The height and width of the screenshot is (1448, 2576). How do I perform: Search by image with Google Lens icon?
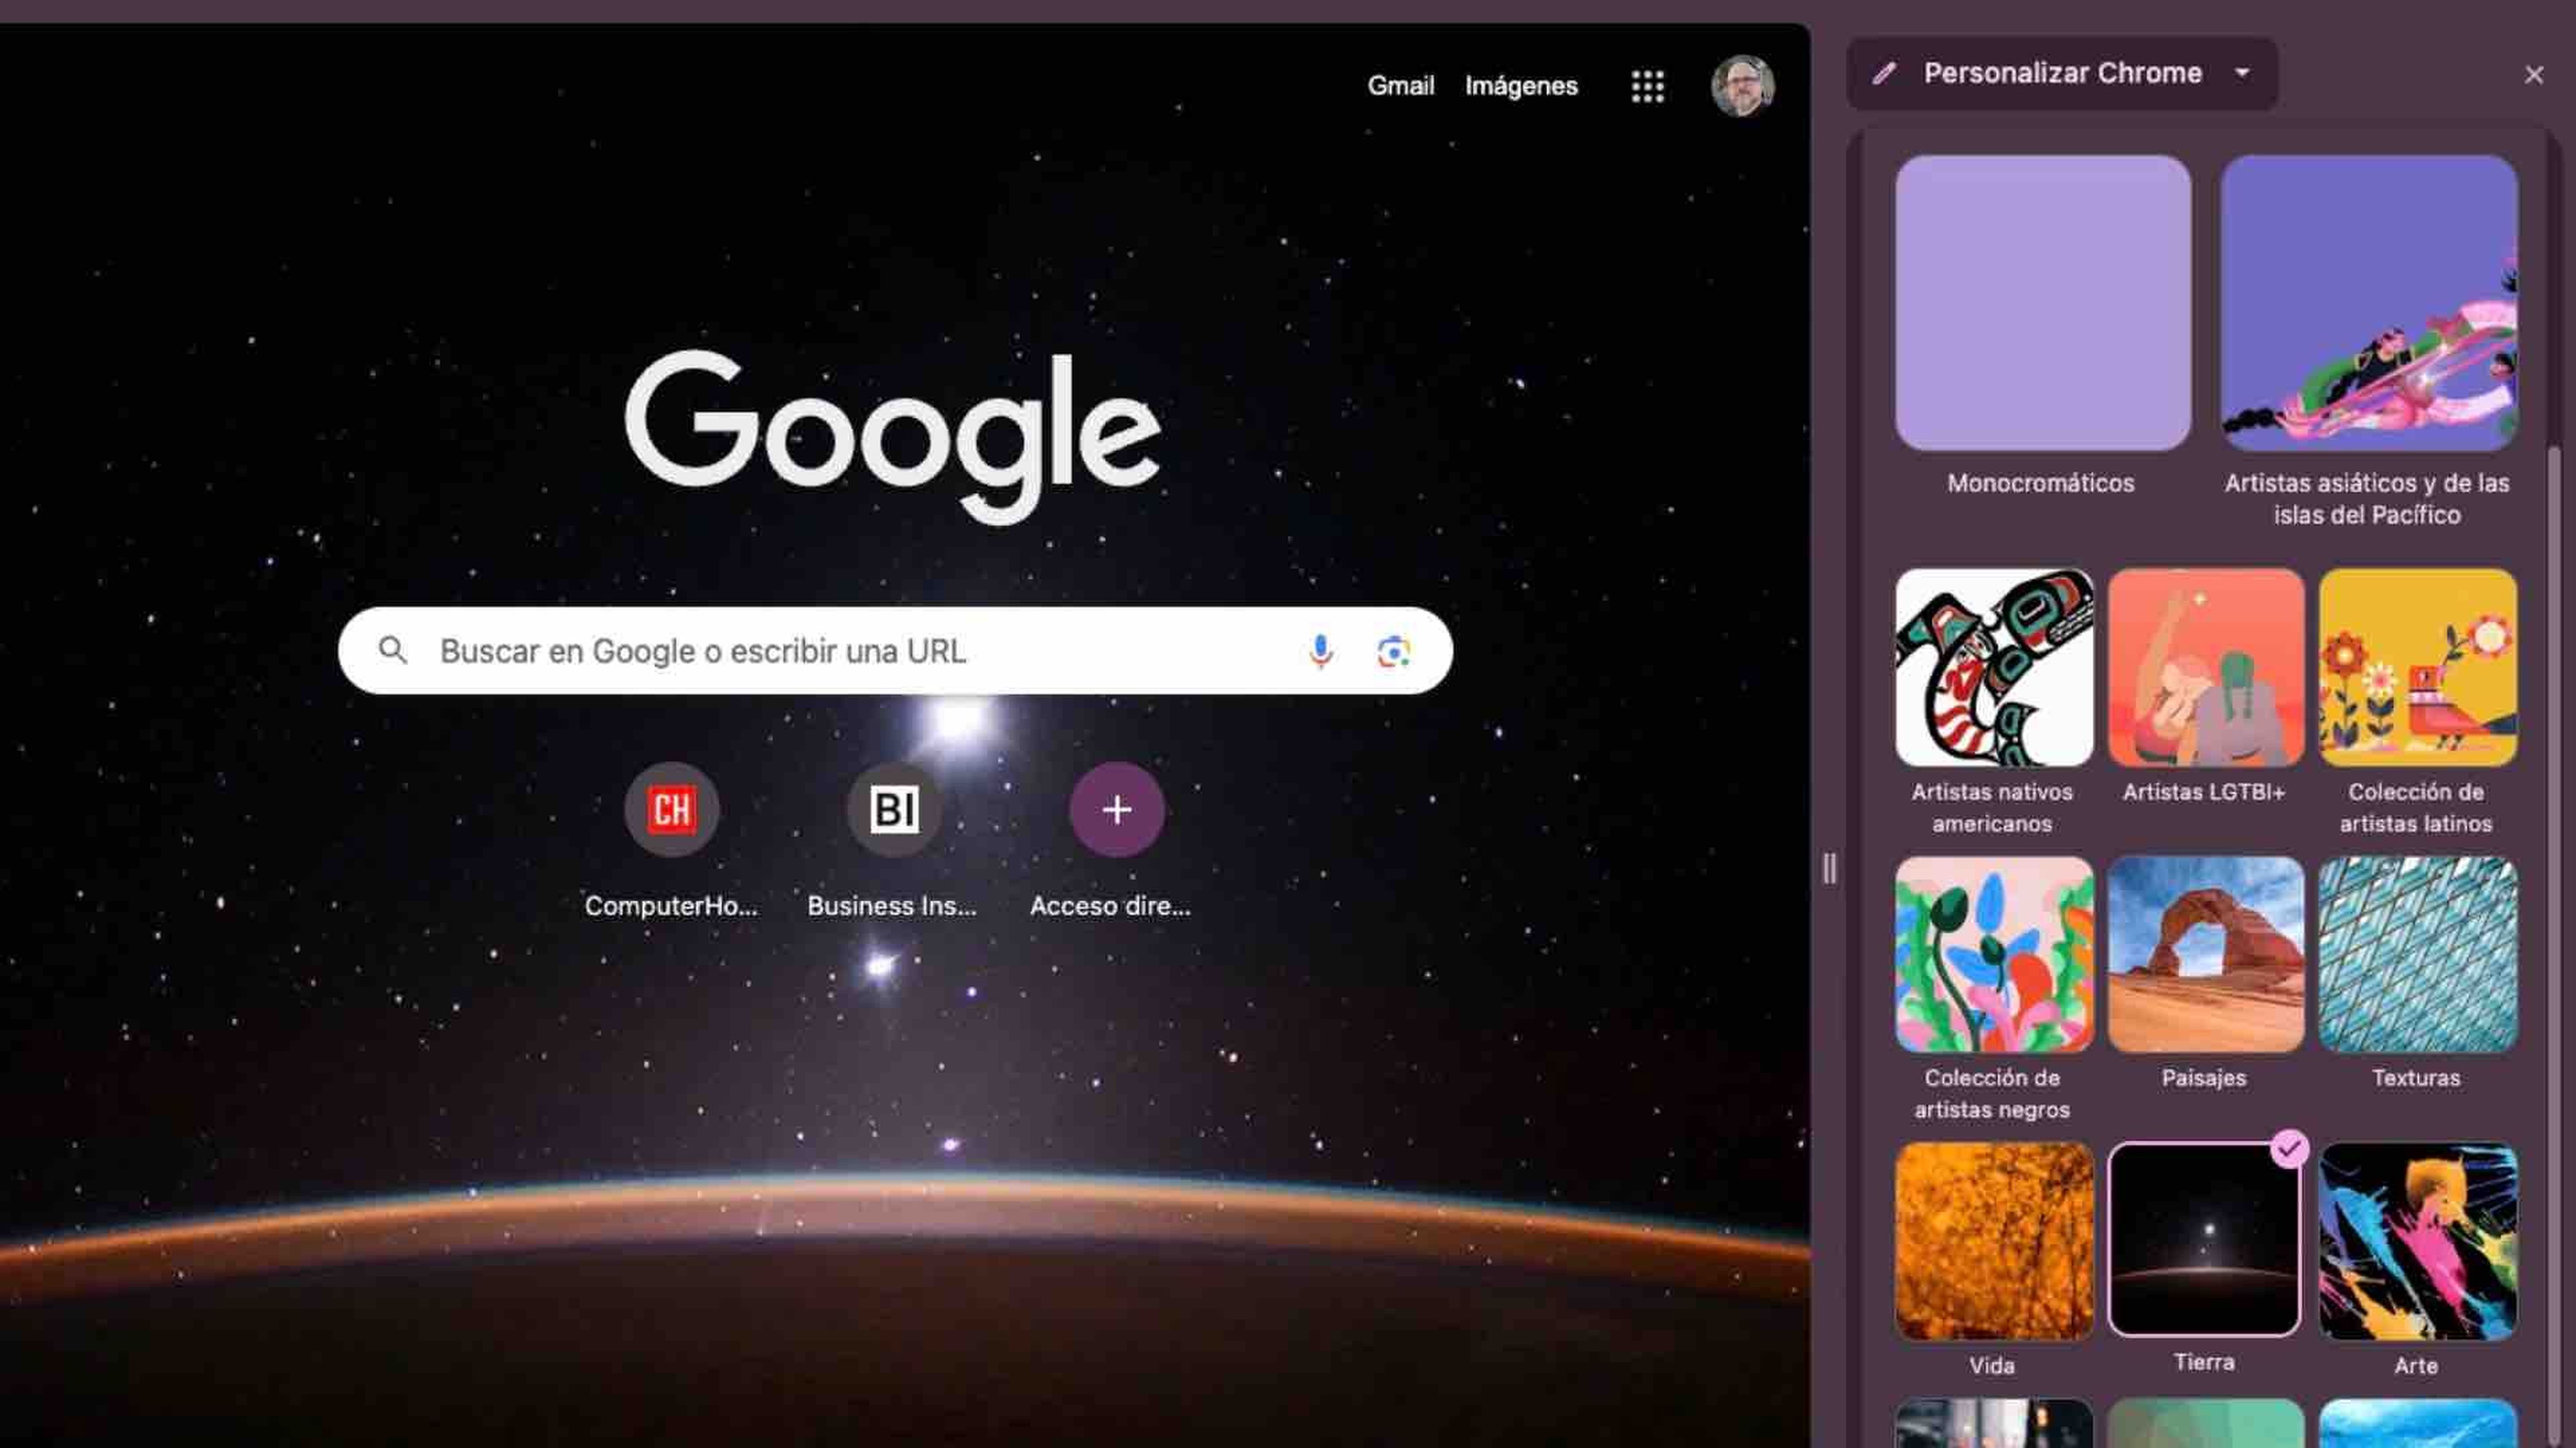tap(1393, 652)
